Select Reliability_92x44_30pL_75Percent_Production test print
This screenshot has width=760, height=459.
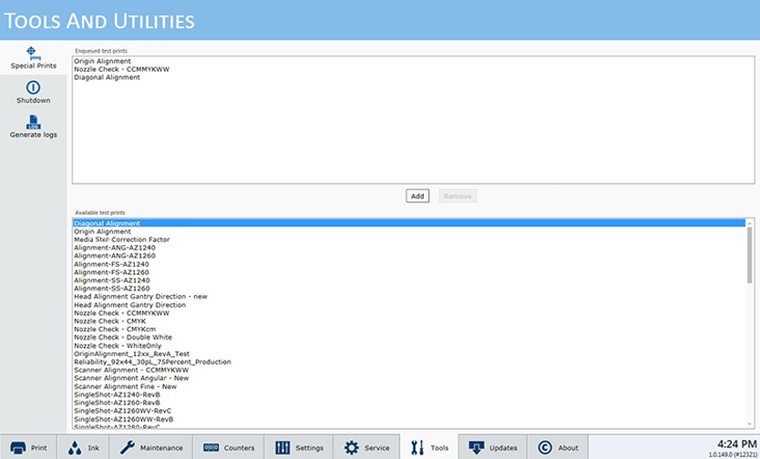click(x=152, y=362)
